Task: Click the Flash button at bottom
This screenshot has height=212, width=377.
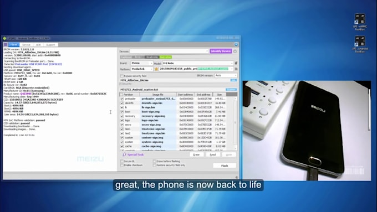Action: pyautogui.click(x=225, y=166)
